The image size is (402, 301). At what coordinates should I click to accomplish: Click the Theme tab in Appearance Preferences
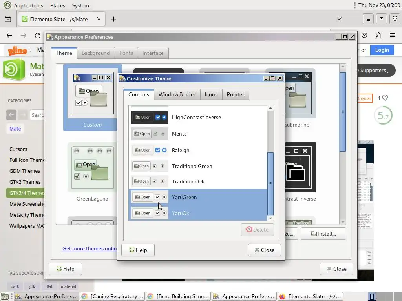click(x=64, y=53)
